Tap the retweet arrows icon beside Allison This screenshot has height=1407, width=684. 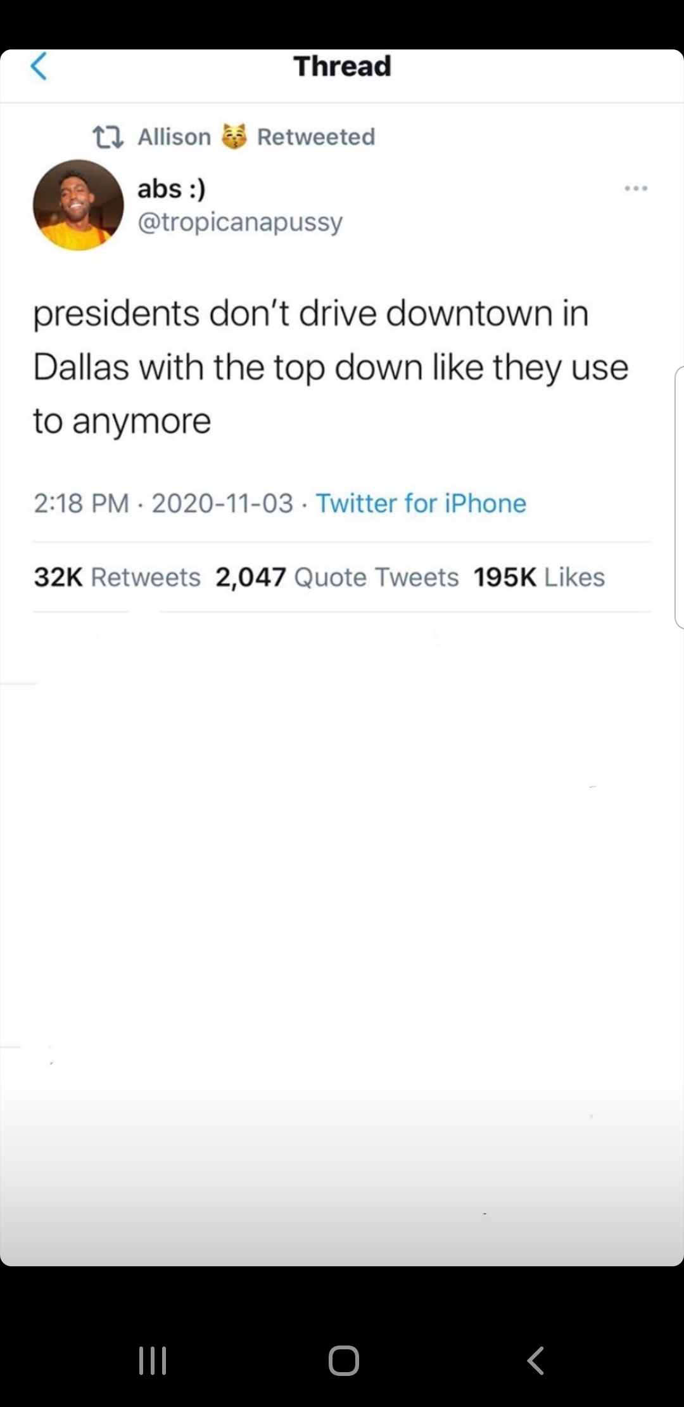(108, 137)
